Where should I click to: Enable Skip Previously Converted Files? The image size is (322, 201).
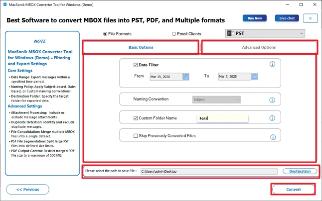click(136, 136)
